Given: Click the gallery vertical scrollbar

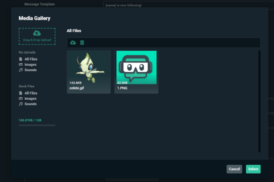Looking at the screenshot, I should pyautogui.click(x=260, y=101).
